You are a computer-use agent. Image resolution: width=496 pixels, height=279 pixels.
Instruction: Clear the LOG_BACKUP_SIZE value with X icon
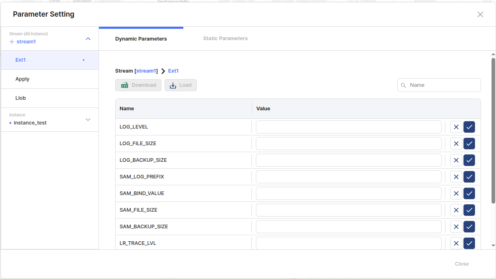(456, 160)
